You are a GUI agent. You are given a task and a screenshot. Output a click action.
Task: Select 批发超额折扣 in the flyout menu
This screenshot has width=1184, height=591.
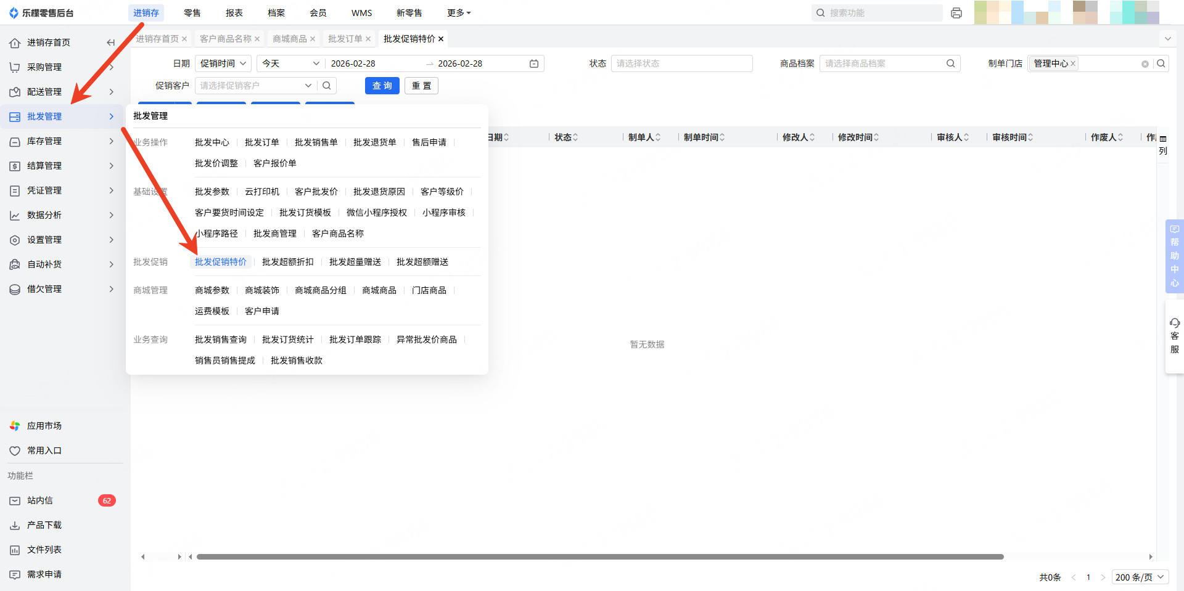(287, 262)
